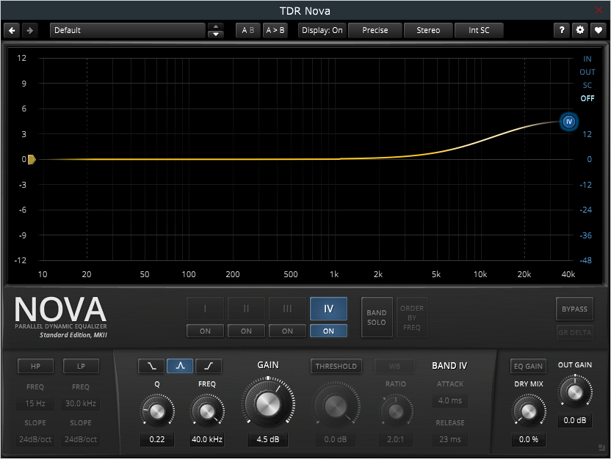Click the undo back arrow
The image size is (611, 459).
[12, 30]
